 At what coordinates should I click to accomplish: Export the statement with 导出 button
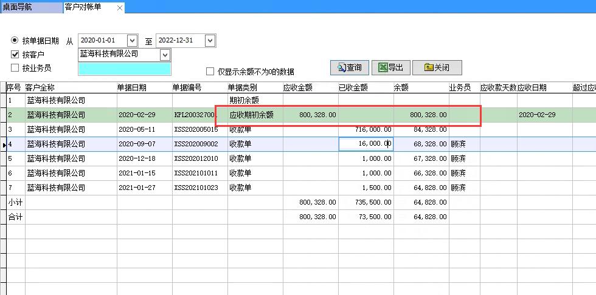click(x=390, y=67)
